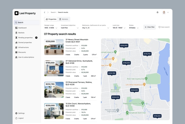
Task: Click Let's Meat Steakhouse map pin
Action: click(x=144, y=84)
